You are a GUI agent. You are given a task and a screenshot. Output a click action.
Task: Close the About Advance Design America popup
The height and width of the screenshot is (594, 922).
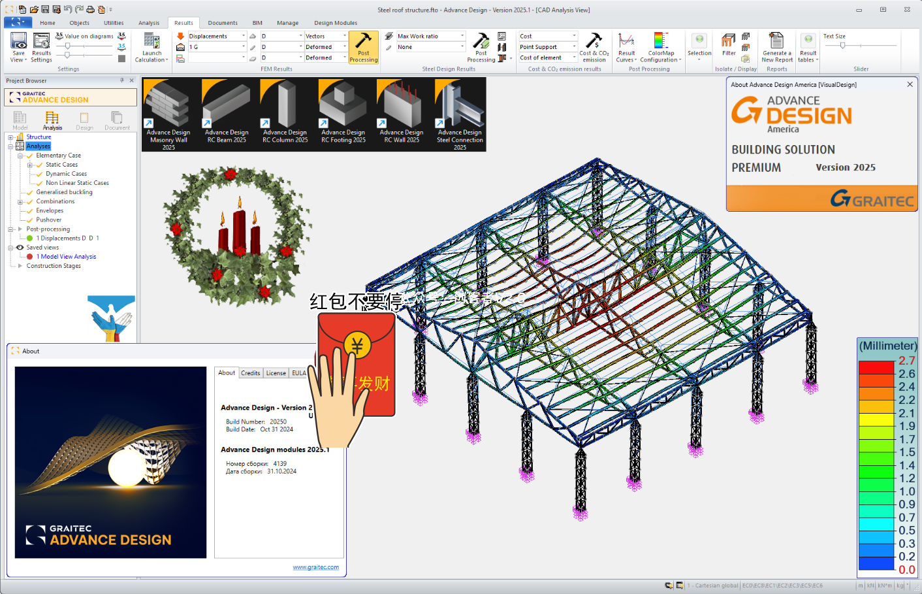(910, 84)
